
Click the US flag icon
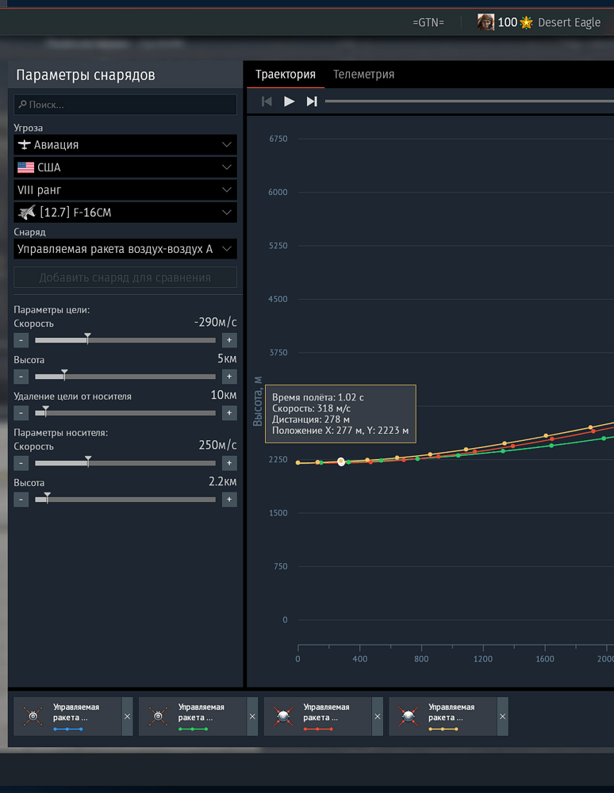(x=26, y=167)
